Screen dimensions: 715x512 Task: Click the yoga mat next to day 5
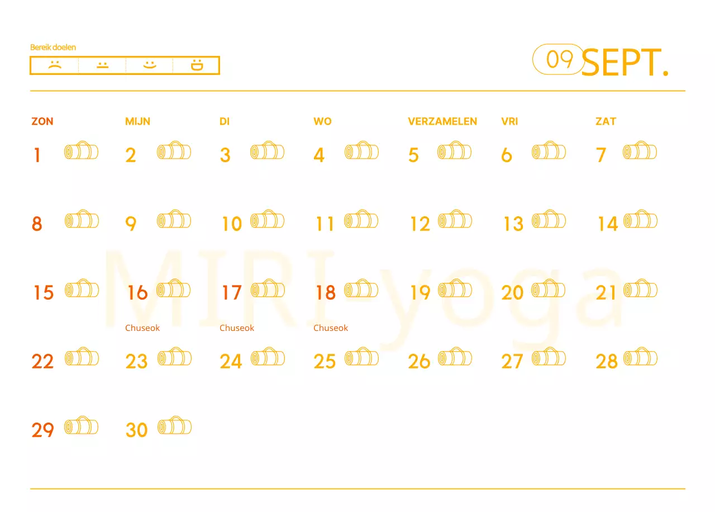pos(454,151)
